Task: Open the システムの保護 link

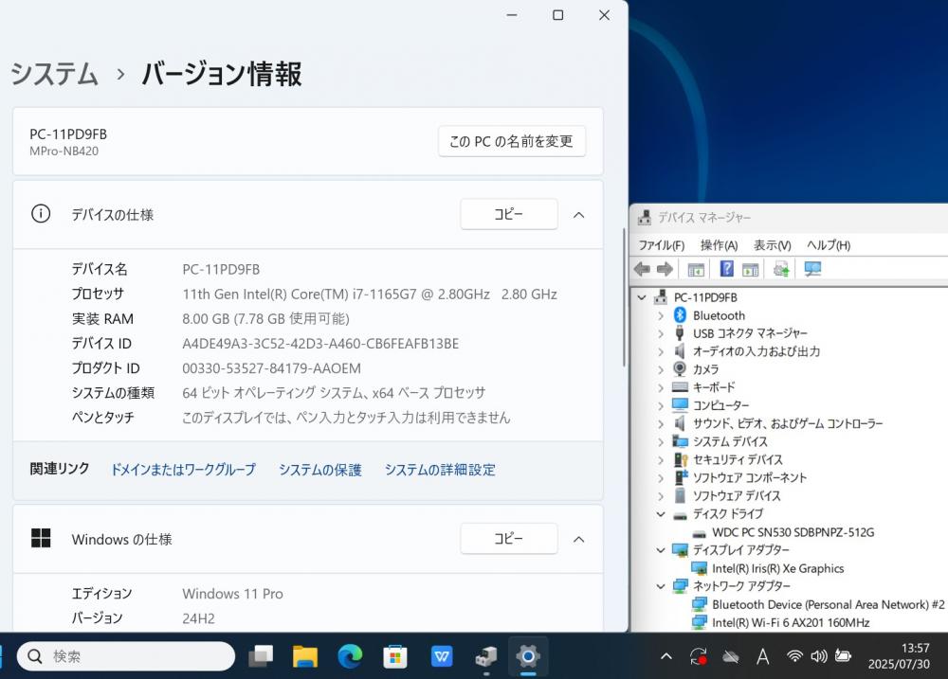Action: (x=319, y=470)
